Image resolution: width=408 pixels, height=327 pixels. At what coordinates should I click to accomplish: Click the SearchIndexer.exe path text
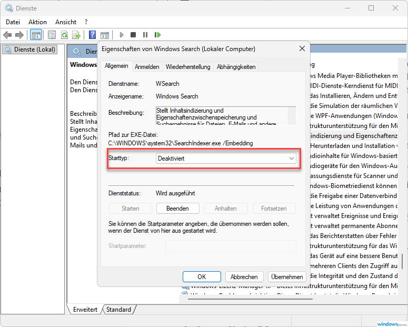(181, 143)
